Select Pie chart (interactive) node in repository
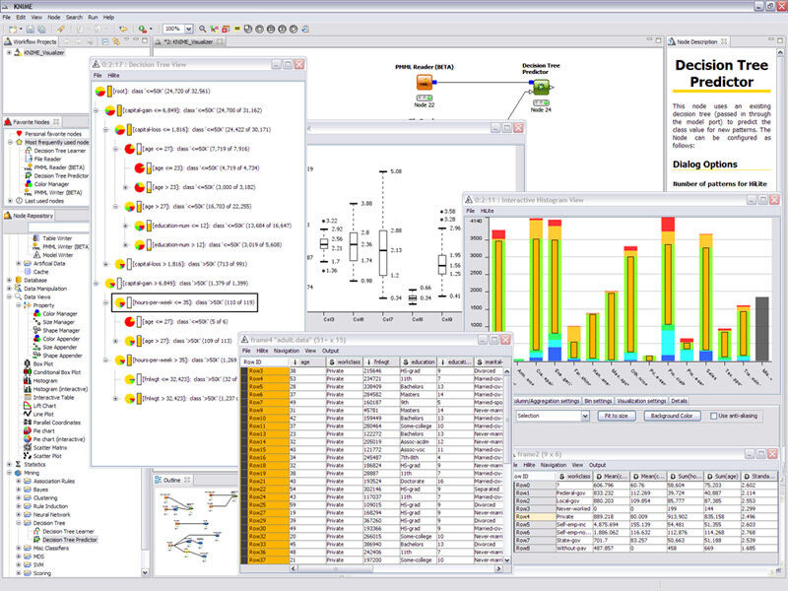The height and width of the screenshot is (591, 788). pyautogui.click(x=59, y=439)
